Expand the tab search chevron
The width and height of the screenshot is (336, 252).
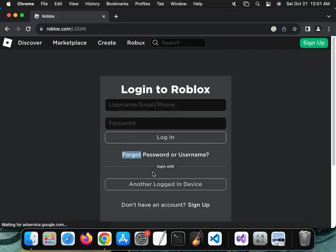[329, 16]
